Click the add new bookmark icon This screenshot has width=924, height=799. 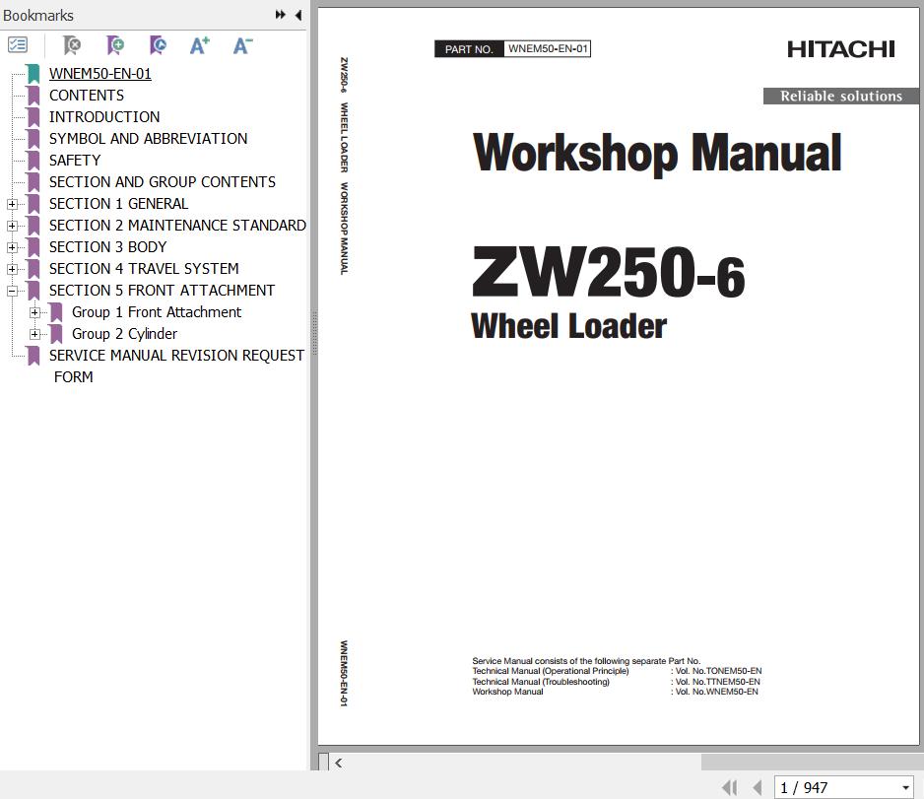pyautogui.click(x=115, y=44)
